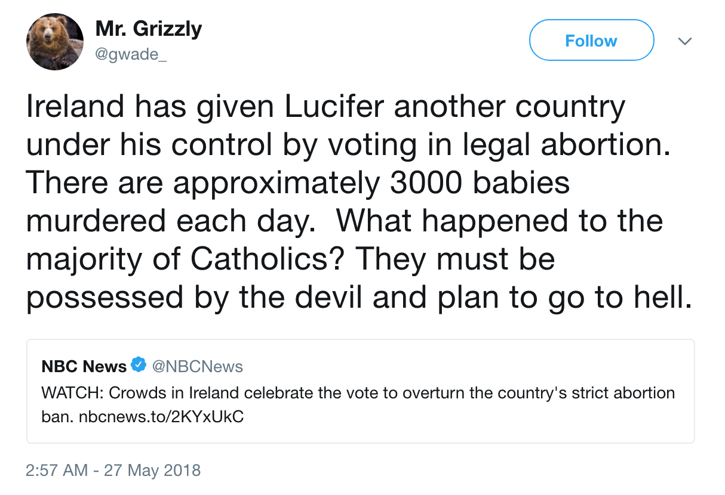
Task: Click the @NBCNews handle
Action: point(198,366)
